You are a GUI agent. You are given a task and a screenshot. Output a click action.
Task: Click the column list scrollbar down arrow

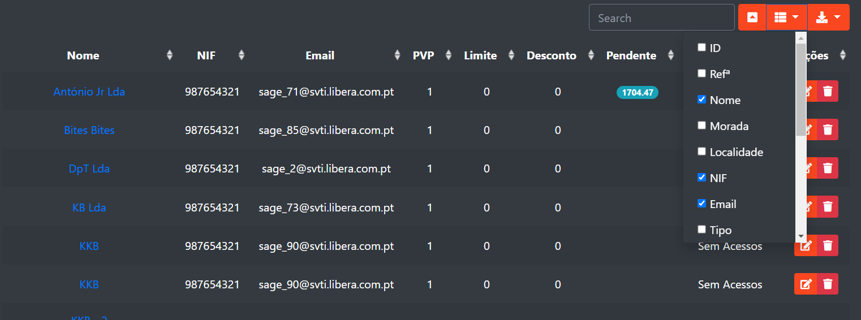pos(800,236)
